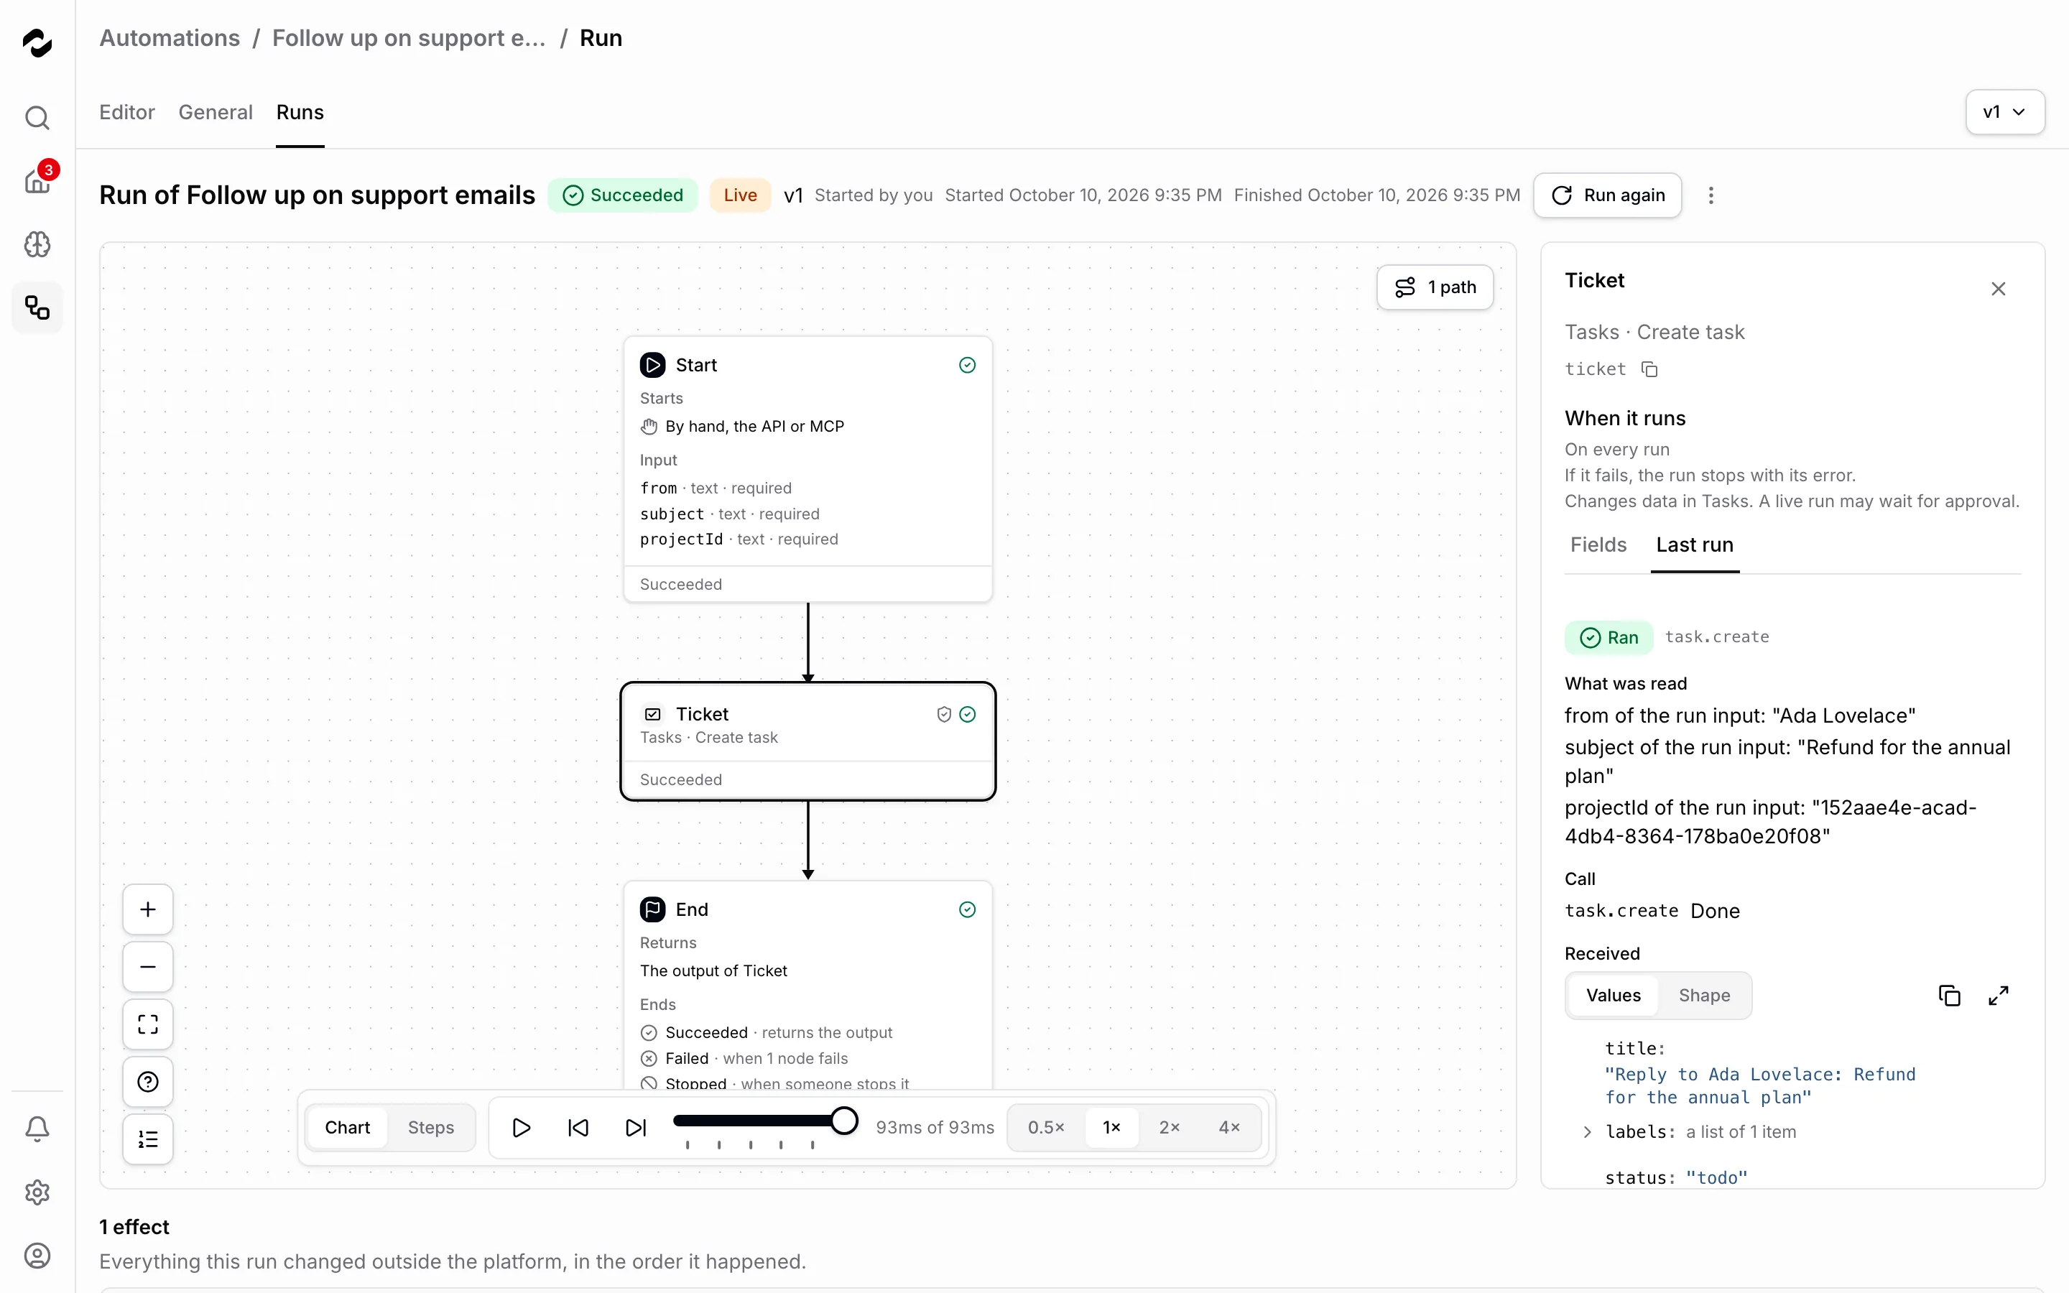
Task: Switch to the General tab
Action: (x=216, y=112)
